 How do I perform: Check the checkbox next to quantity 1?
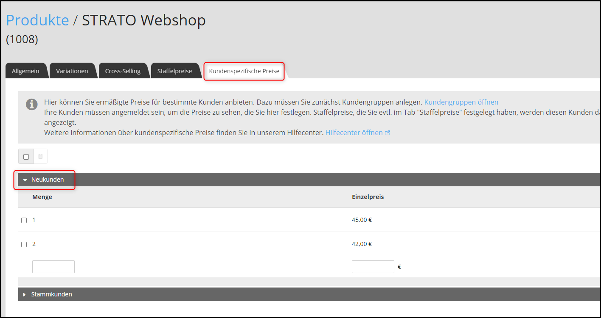click(x=24, y=220)
